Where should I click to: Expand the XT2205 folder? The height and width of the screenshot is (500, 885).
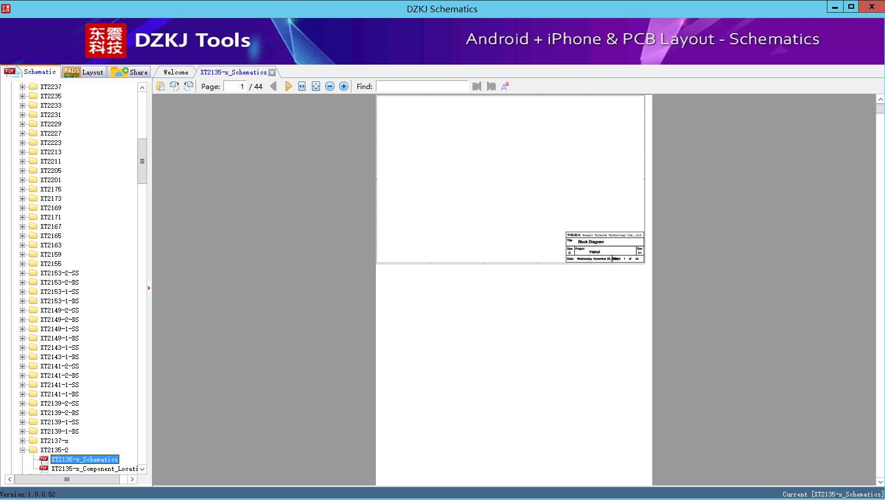coord(23,171)
